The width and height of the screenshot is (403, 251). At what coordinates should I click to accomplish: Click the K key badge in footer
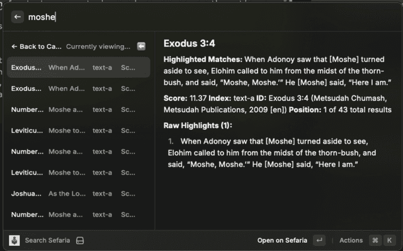pyautogui.click(x=390, y=240)
